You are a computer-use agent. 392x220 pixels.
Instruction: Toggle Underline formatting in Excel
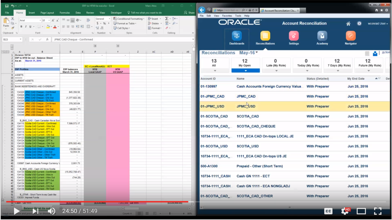click(x=30, y=27)
